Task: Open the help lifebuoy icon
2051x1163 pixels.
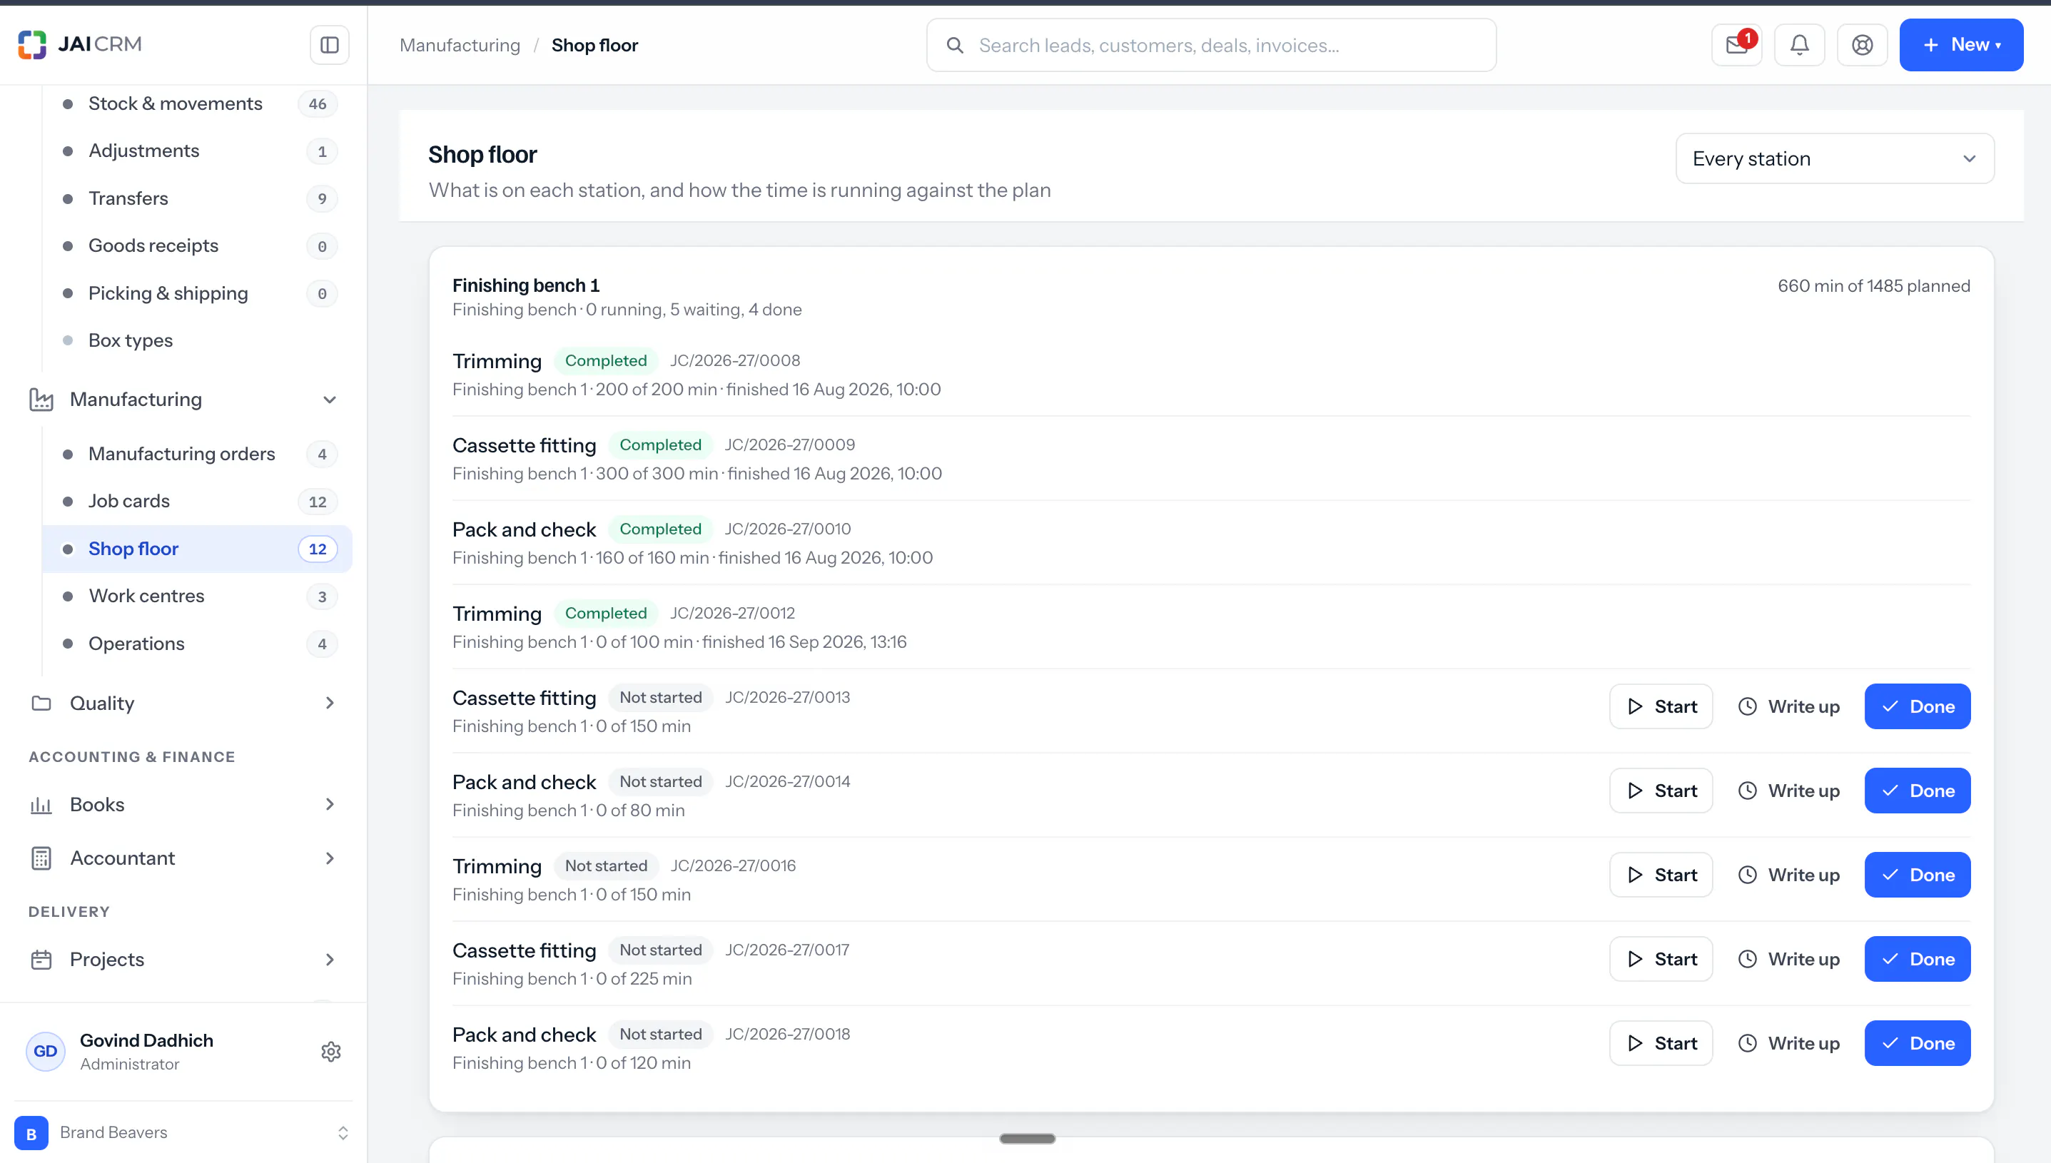Action: point(1863,45)
